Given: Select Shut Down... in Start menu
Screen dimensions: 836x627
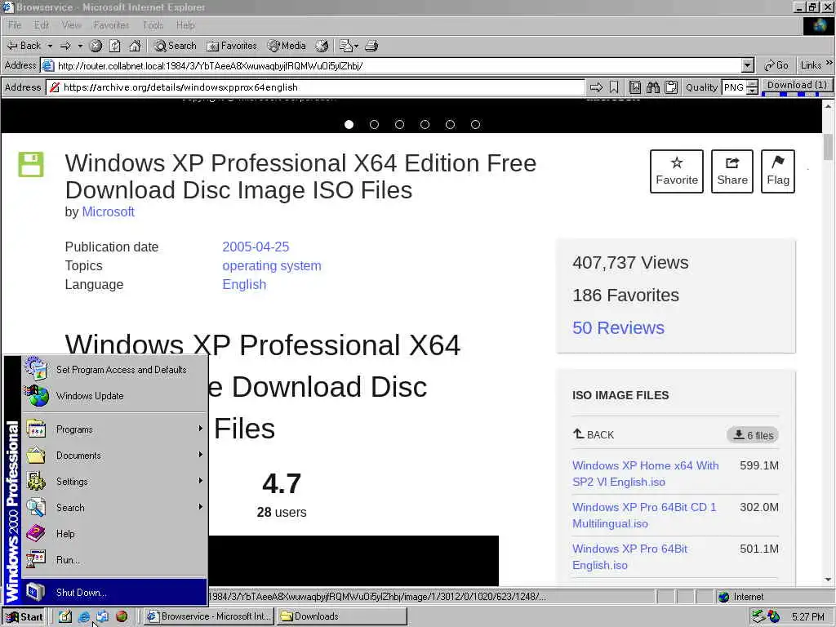Looking at the screenshot, I should tap(114, 593).
